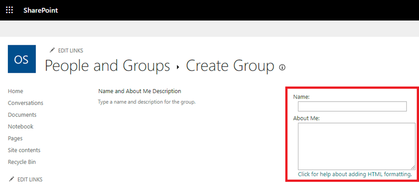Open Site contents in the side navigation

click(24, 150)
